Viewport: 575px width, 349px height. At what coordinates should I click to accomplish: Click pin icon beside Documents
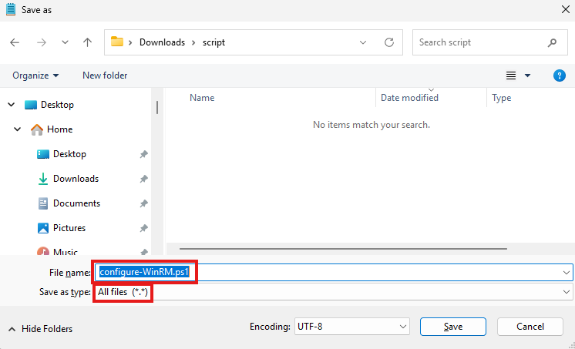pyautogui.click(x=143, y=203)
